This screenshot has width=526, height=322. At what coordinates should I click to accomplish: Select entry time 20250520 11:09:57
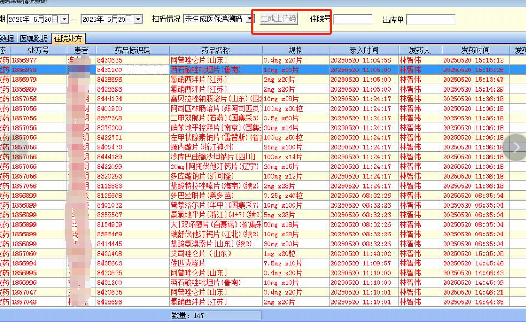364,263
